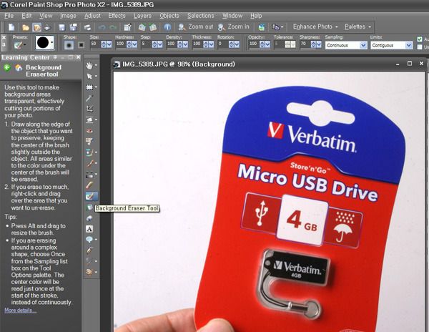Open the Selections menu

[x=200, y=16]
